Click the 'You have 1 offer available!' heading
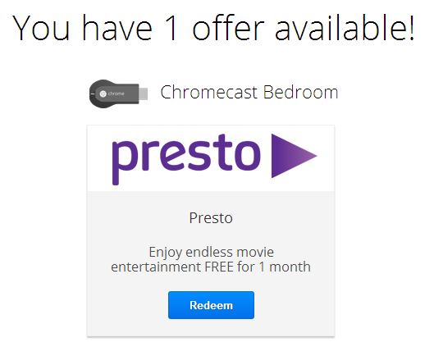The image size is (434, 356). 213,28
